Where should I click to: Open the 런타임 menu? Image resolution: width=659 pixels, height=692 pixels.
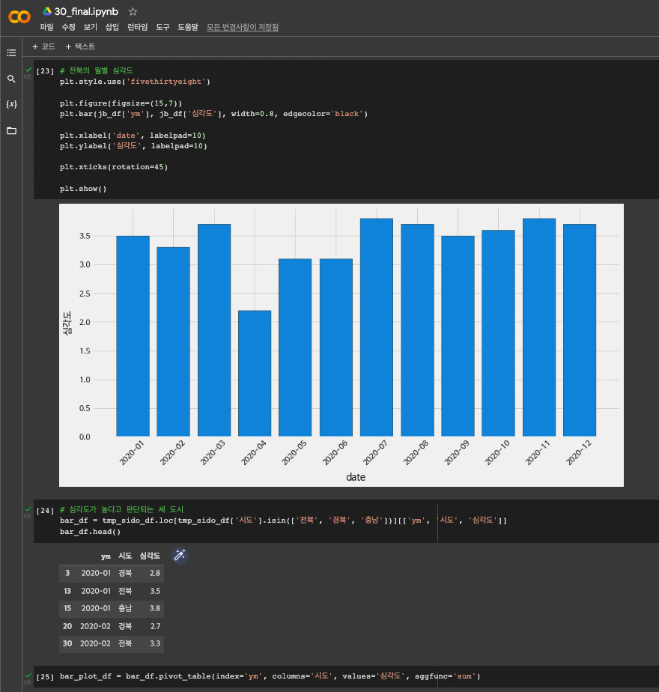coord(137,27)
